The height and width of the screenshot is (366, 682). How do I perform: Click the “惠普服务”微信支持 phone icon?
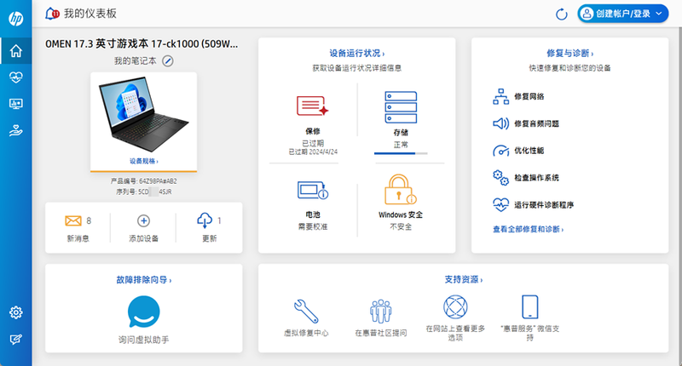click(529, 307)
